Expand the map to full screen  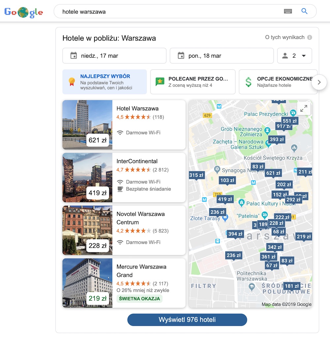coord(304,108)
